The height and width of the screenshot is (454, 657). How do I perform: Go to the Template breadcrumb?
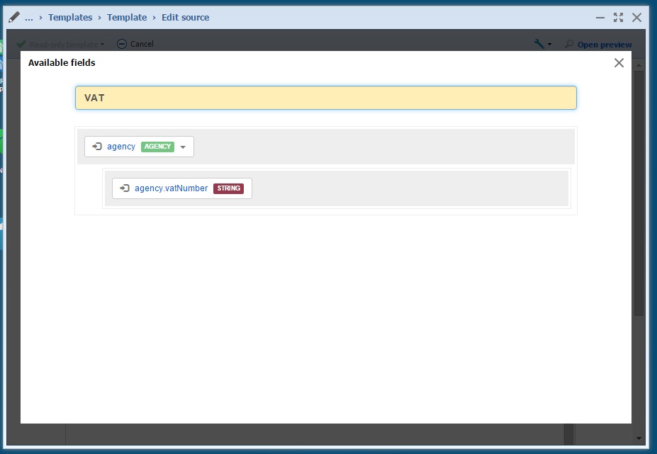click(127, 17)
